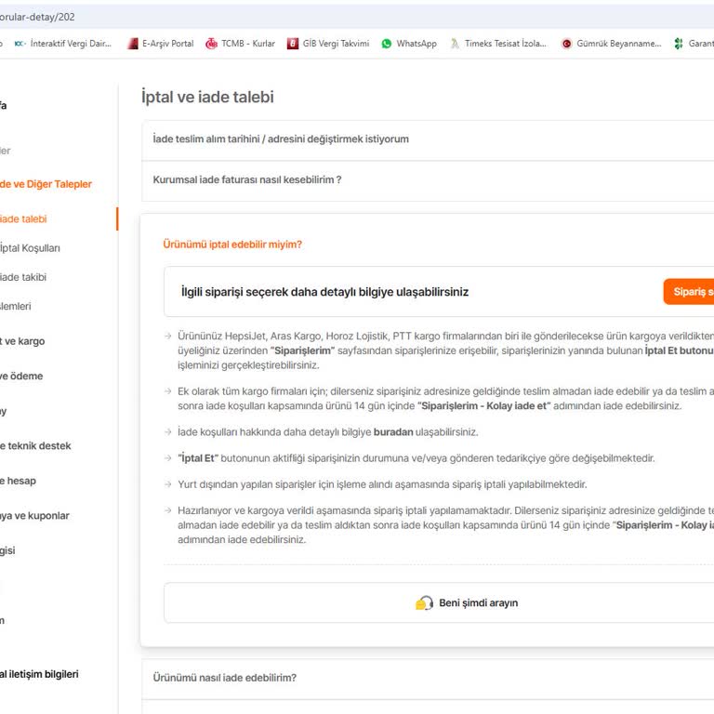This screenshot has height=714, width=714.
Task: Open the E-Arşiv Portal bookmark icon
Action: 133,44
